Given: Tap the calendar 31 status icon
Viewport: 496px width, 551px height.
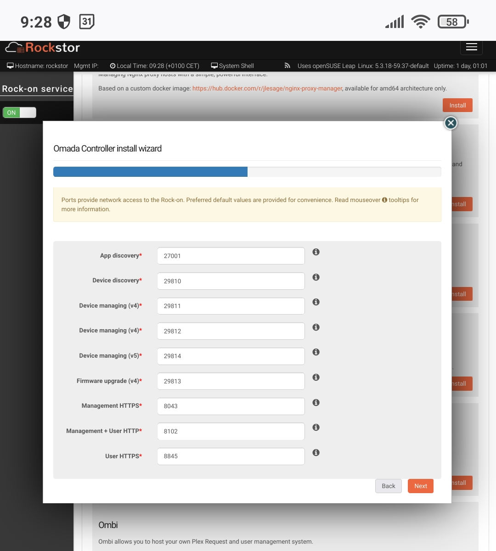Looking at the screenshot, I should pyautogui.click(x=87, y=22).
